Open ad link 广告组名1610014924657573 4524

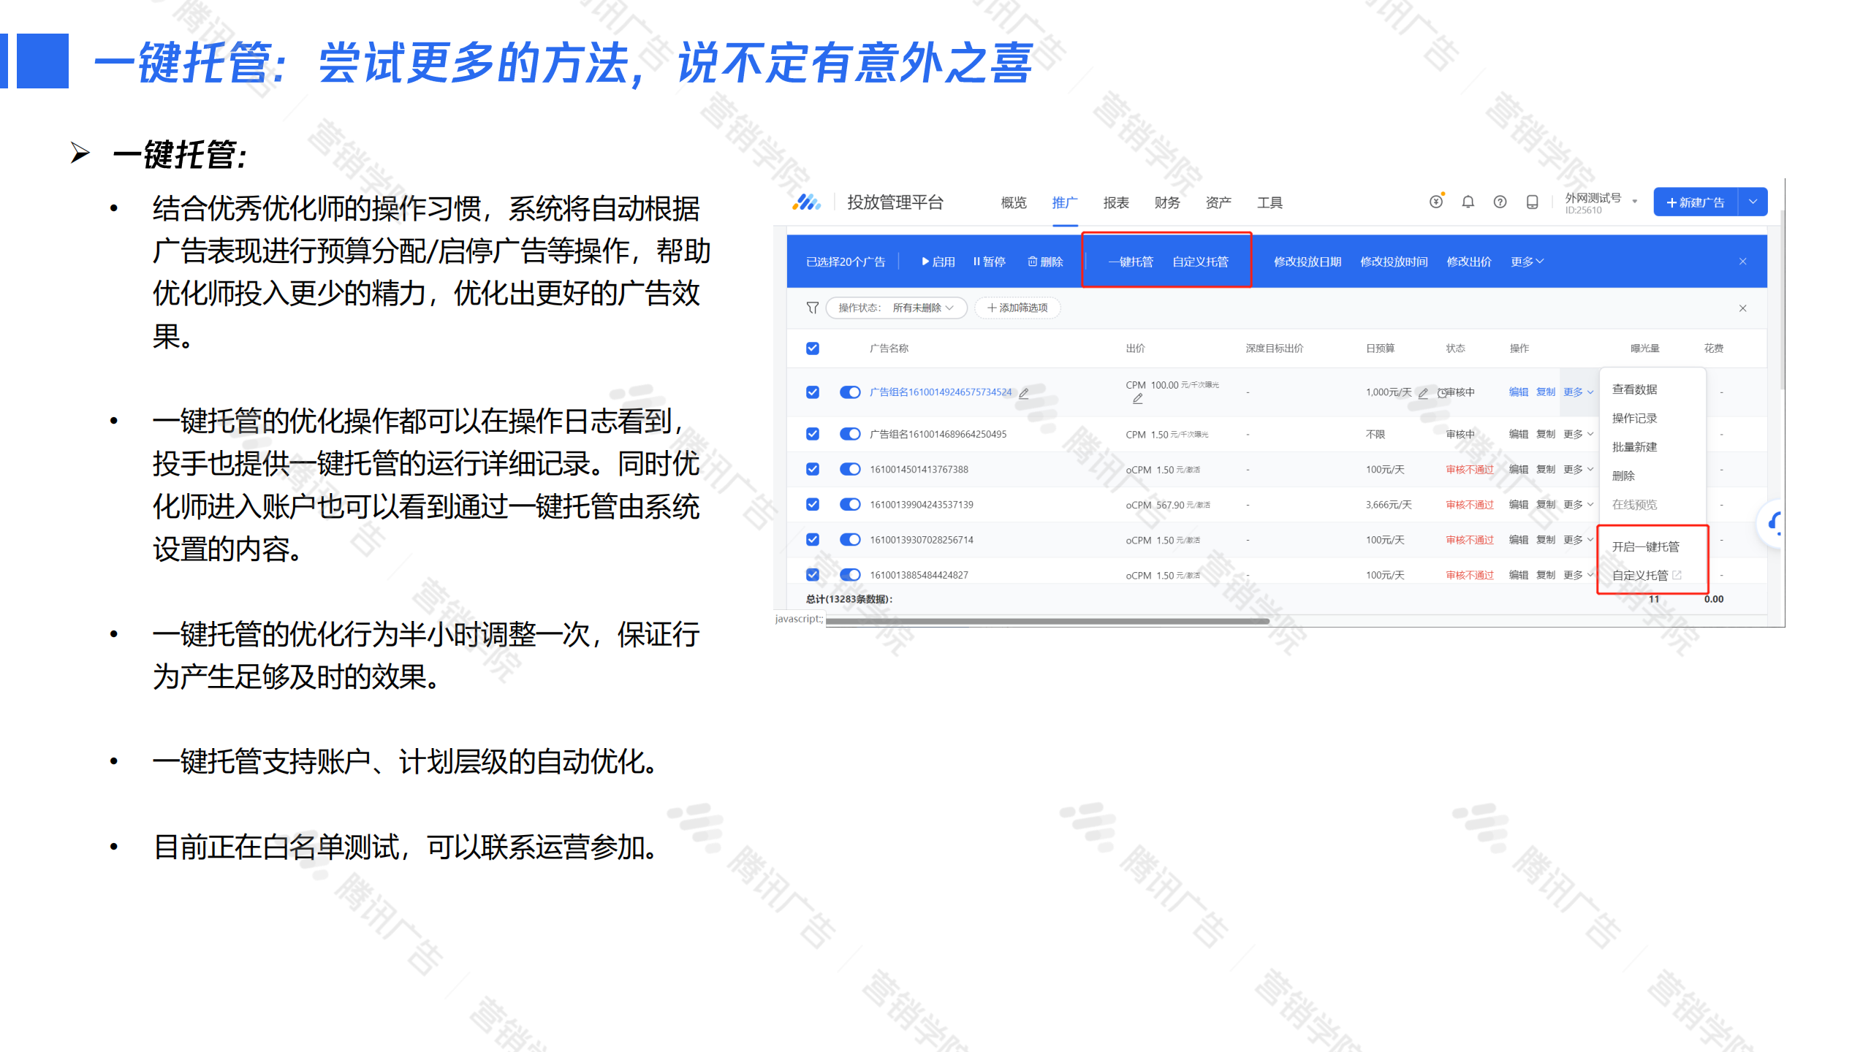pyautogui.click(x=941, y=392)
